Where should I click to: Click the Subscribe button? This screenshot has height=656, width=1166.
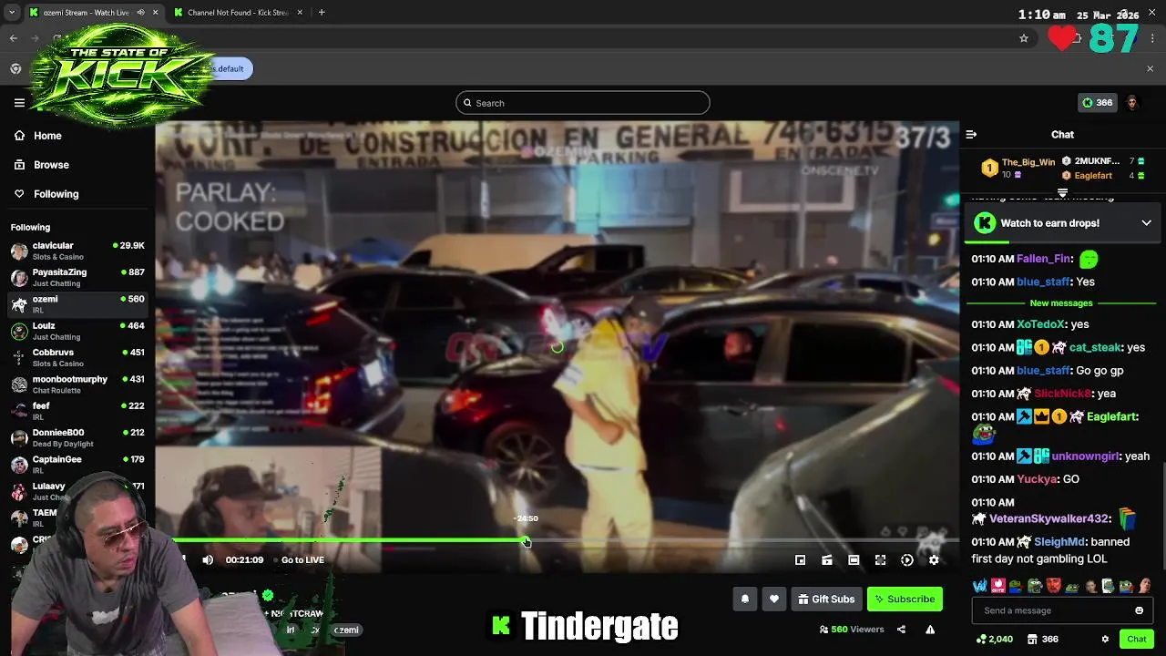(905, 599)
